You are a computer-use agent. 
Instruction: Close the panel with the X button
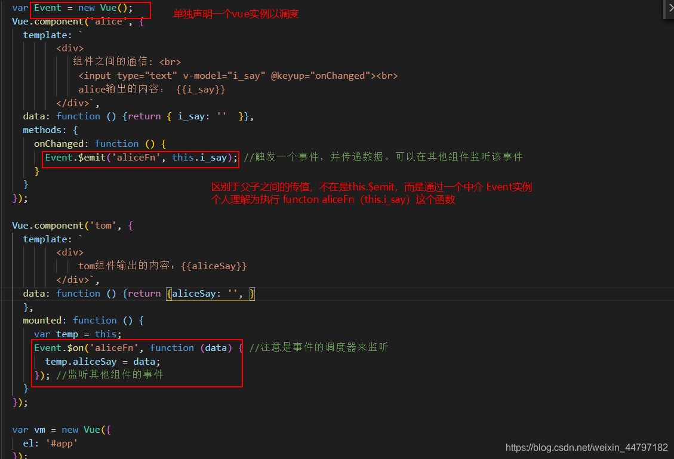670,8
